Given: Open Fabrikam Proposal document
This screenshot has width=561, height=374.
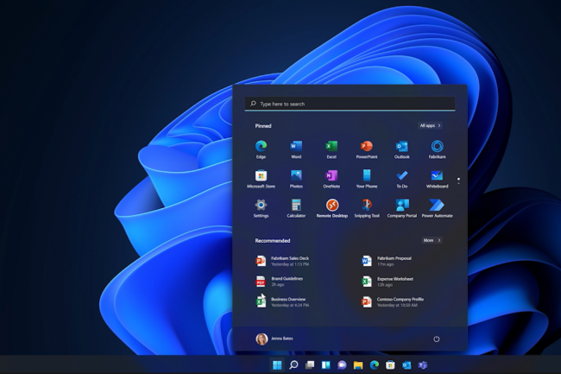Looking at the screenshot, I should click(388, 261).
